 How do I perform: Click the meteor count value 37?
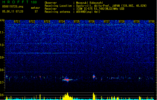[x=36, y=11]
